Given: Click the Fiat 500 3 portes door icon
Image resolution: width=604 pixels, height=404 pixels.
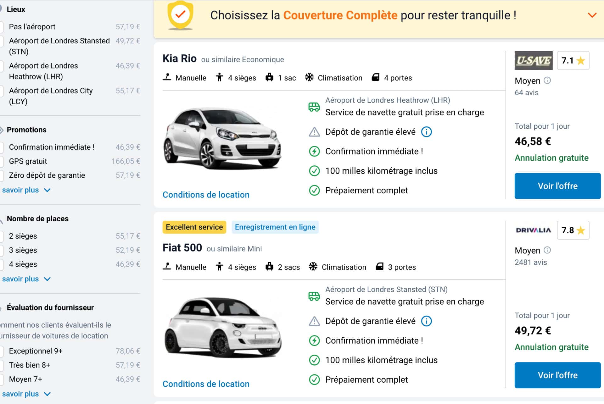Looking at the screenshot, I should pos(380,266).
